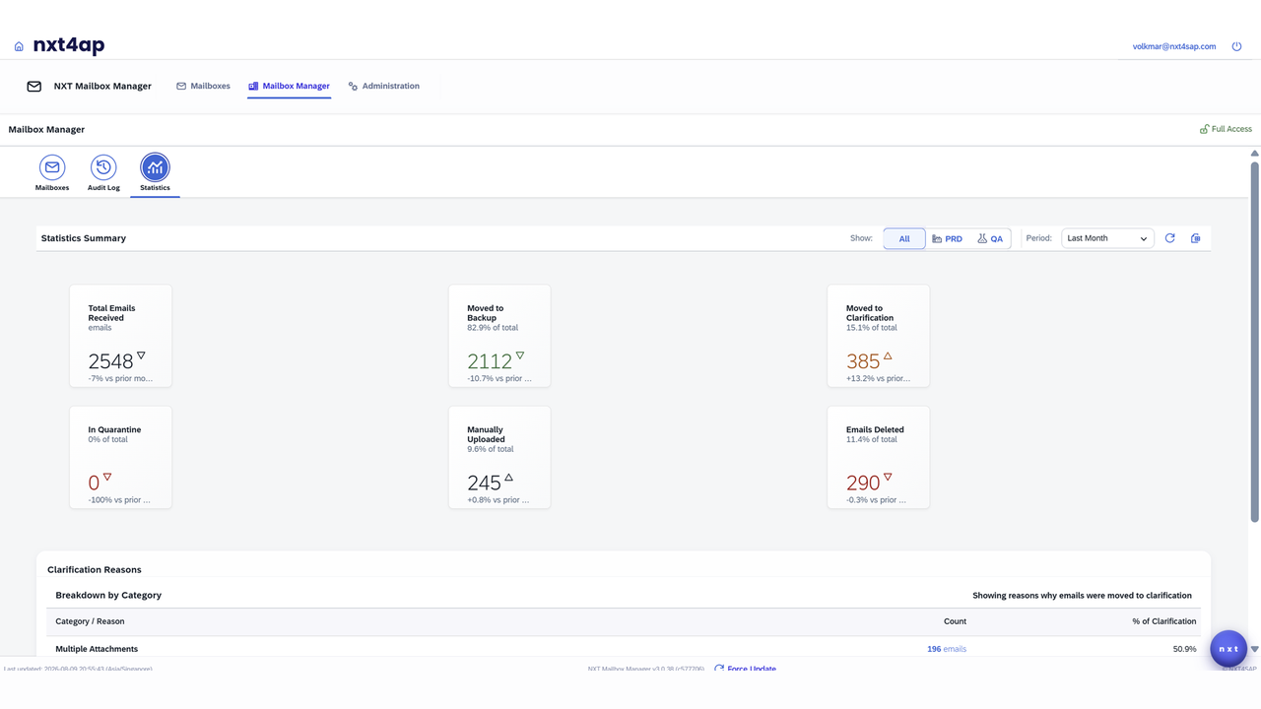The width and height of the screenshot is (1261, 709).
Task: Click the Count column header
Action: (x=955, y=621)
